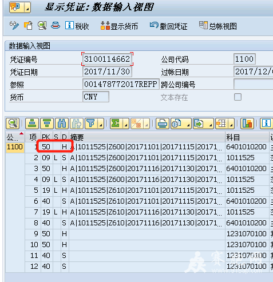Open the services menu dropdown in title bar

click(27, 7)
